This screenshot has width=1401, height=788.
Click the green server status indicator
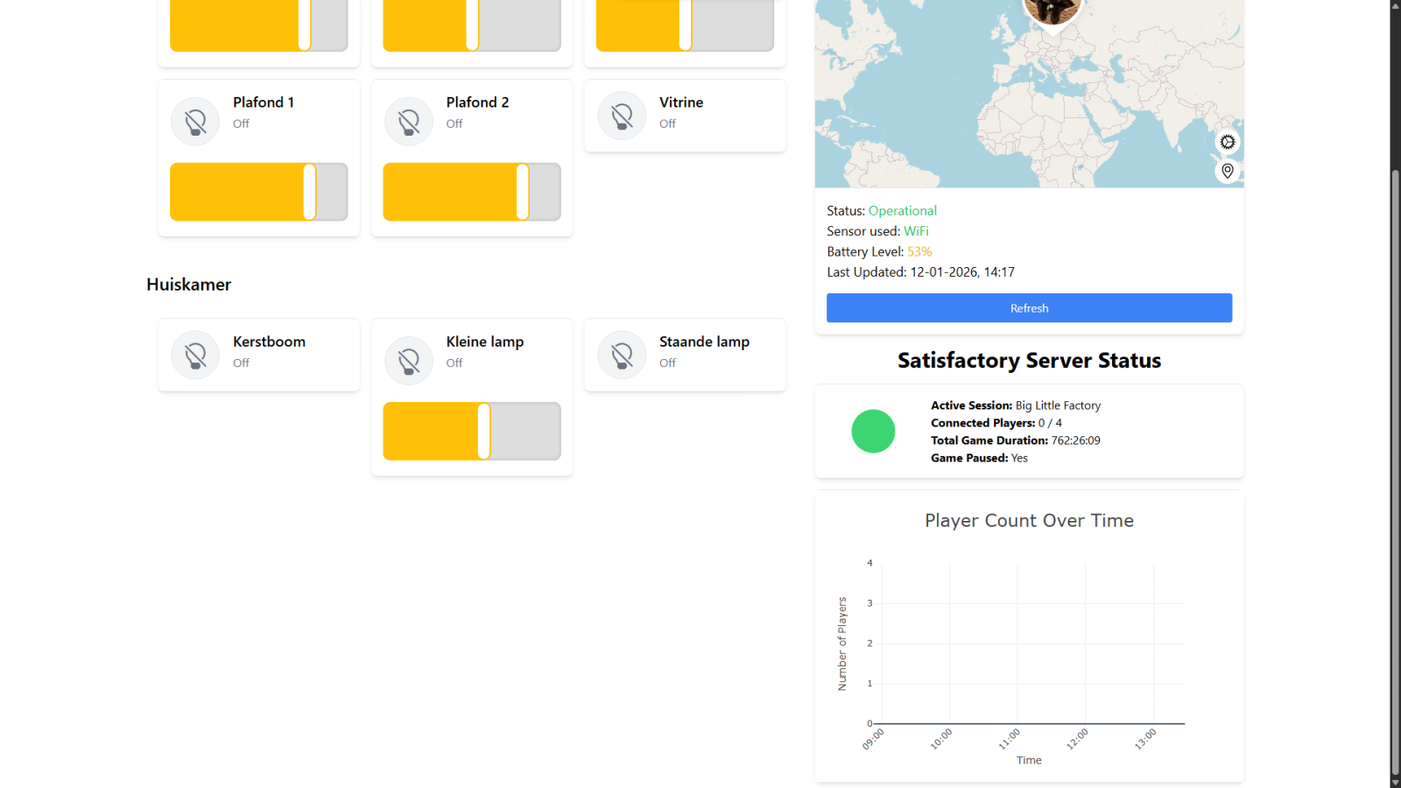tap(873, 431)
